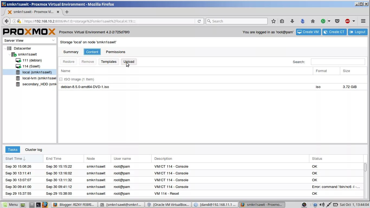This screenshot has height=208, width=370.
Task: Select local (smkn1sawit) storage
Action: click(30, 72)
